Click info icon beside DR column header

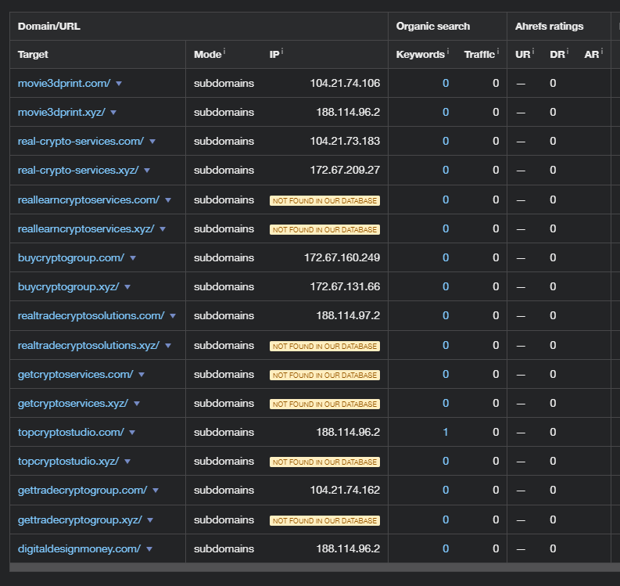tap(568, 52)
